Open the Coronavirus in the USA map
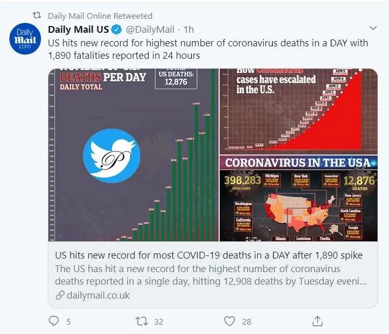 pos(298,198)
